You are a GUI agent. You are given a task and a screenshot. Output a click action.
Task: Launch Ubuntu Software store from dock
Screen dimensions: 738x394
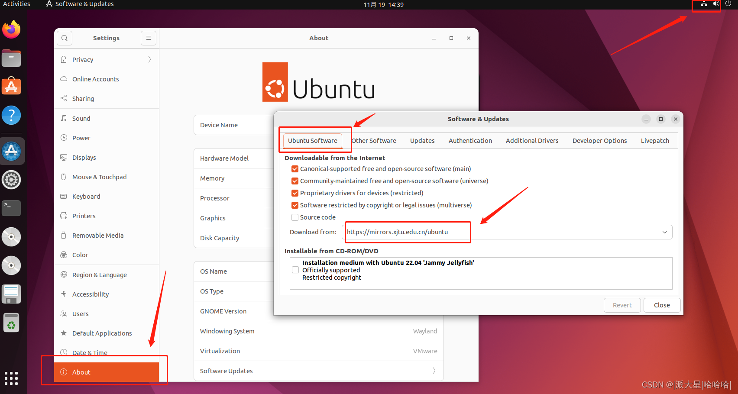coord(12,86)
